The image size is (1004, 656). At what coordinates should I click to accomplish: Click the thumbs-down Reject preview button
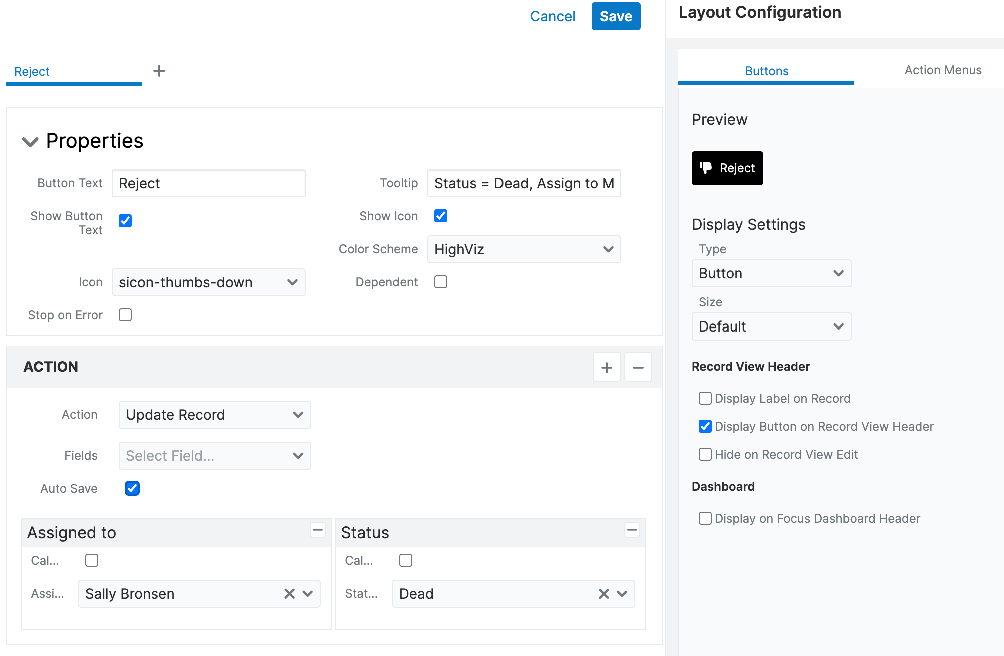click(727, 168)
